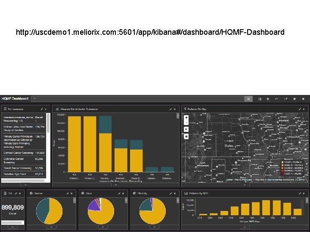The height and width of the screenshot is (232, 310).
Task: Toggle legend arrow on Race pie chart
Action: tap(126, 201)
